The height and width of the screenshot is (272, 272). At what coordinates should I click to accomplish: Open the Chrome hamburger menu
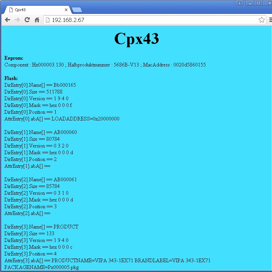click(270, 20)
